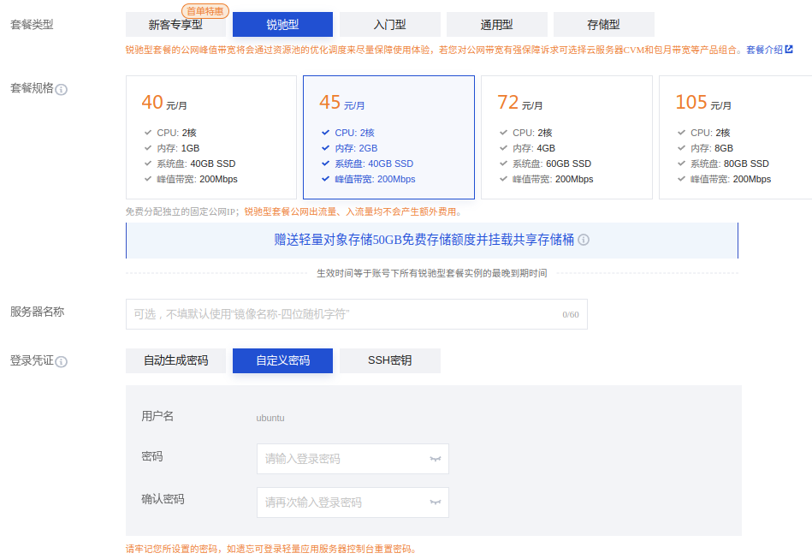Choose 存储型 package type
This screenshot has width=812, height=559.
(603, 25)
